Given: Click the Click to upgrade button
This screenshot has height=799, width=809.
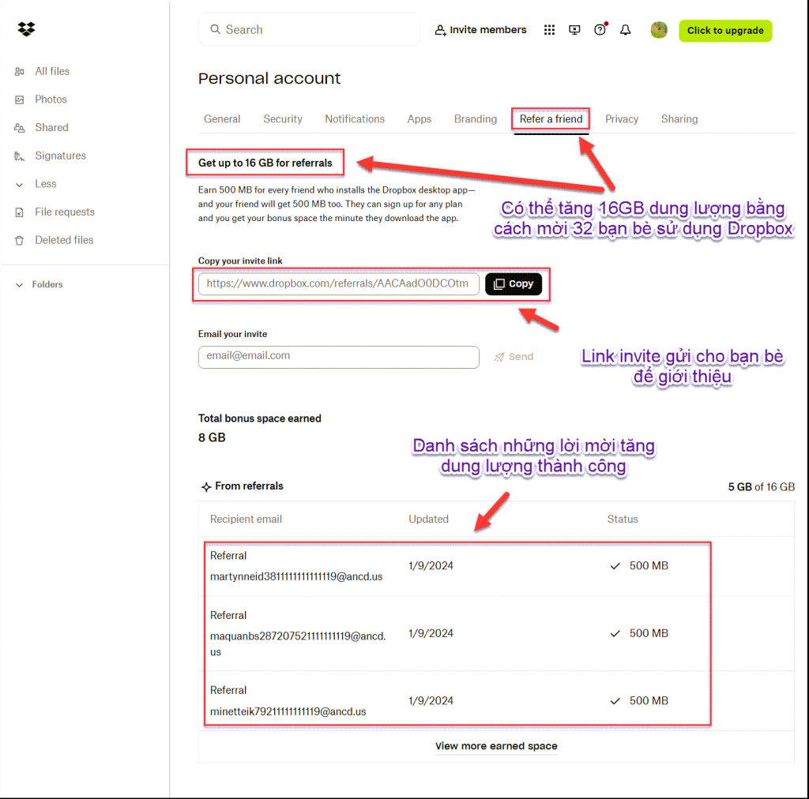Looking at the screenshot, I should click(725, 31).
